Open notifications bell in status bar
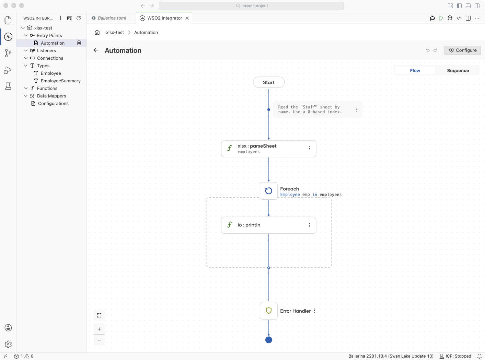 480,356
